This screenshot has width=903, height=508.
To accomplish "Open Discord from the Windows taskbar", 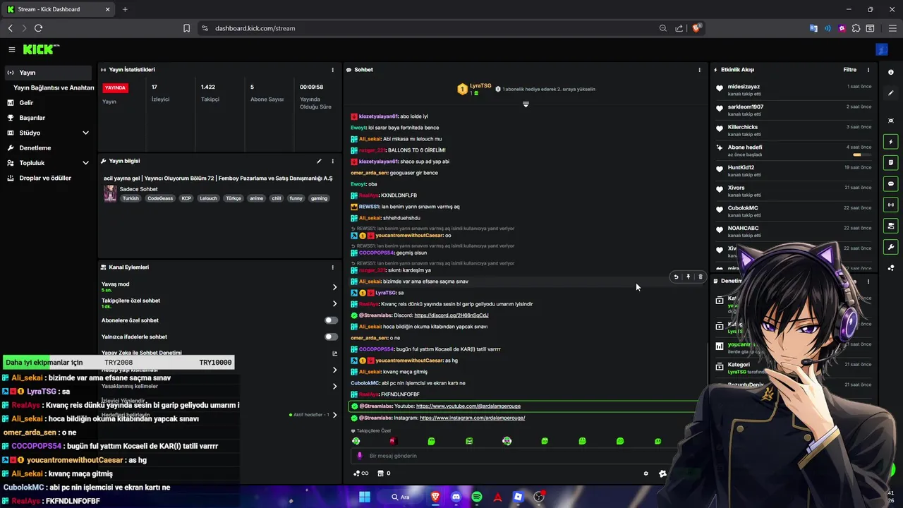I will click(456, 497).
